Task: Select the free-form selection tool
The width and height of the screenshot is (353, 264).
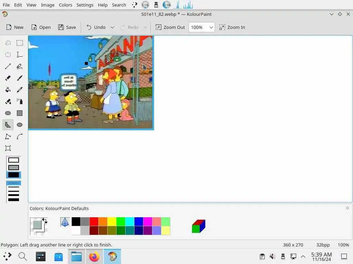Action: (8, 43)
